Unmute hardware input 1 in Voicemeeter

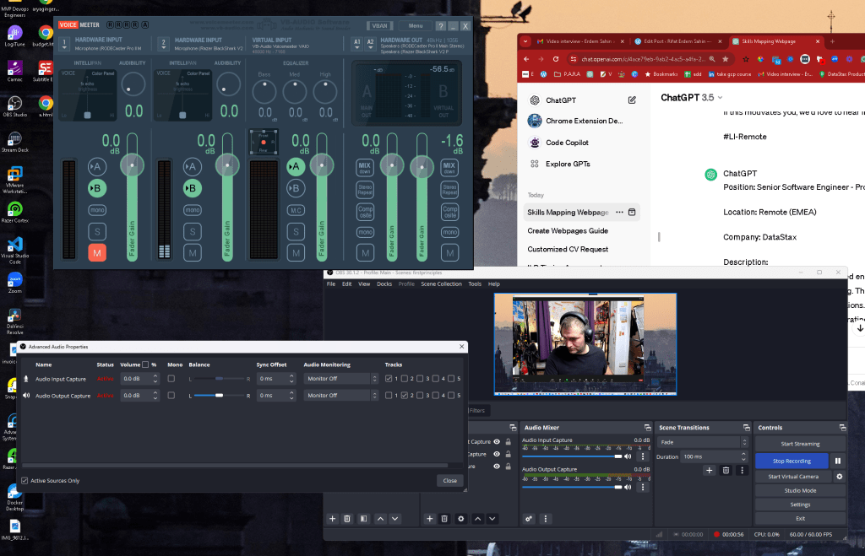[x=97, y=253]
